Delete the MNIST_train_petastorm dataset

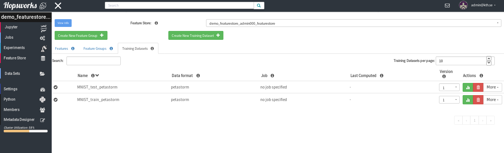[x=478, y=100]
